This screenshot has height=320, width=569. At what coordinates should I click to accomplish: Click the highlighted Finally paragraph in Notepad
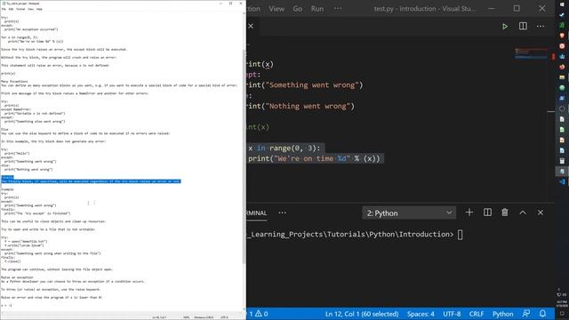(x=91, y=180)
